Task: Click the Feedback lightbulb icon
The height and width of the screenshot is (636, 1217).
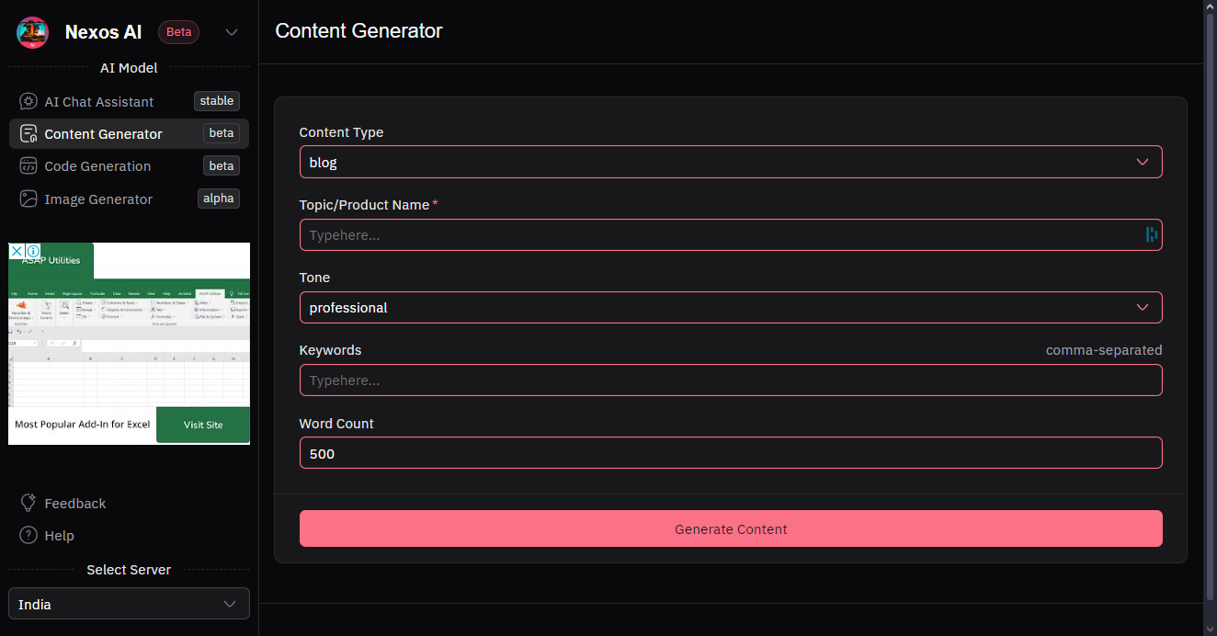Action: click(x=28, y=504)
